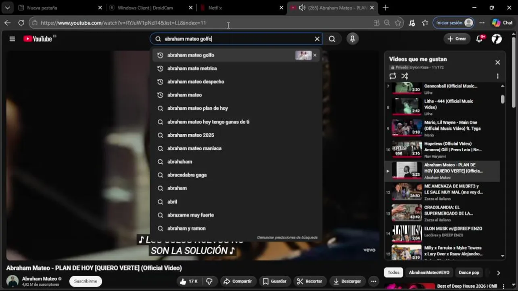Click the Suscribirme button

(86, 281)
